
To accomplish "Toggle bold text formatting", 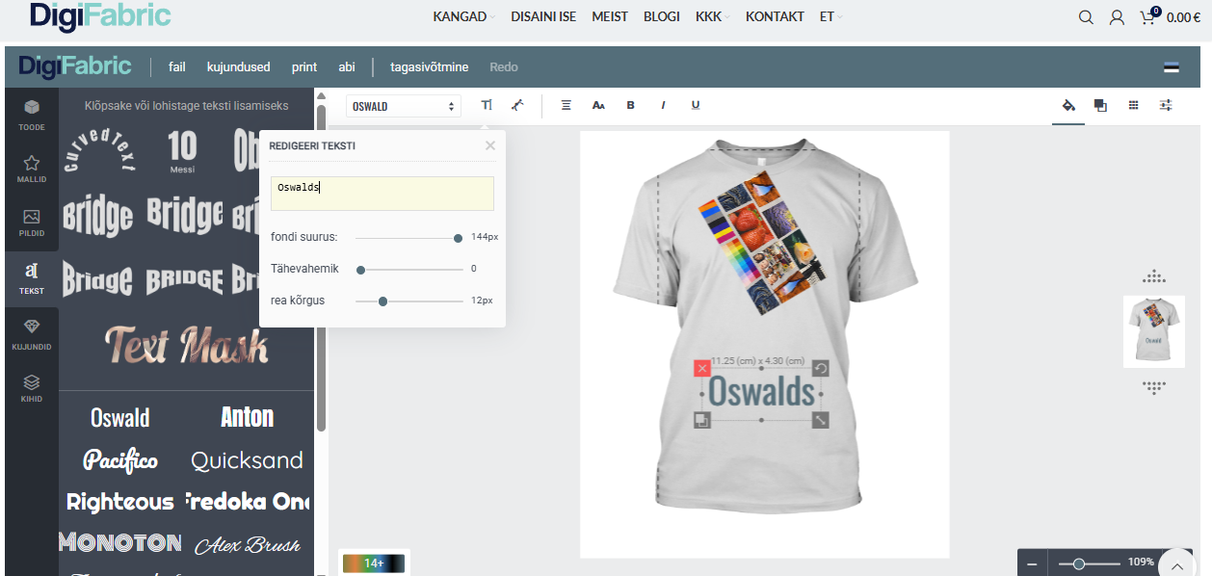I will (631, 105).
